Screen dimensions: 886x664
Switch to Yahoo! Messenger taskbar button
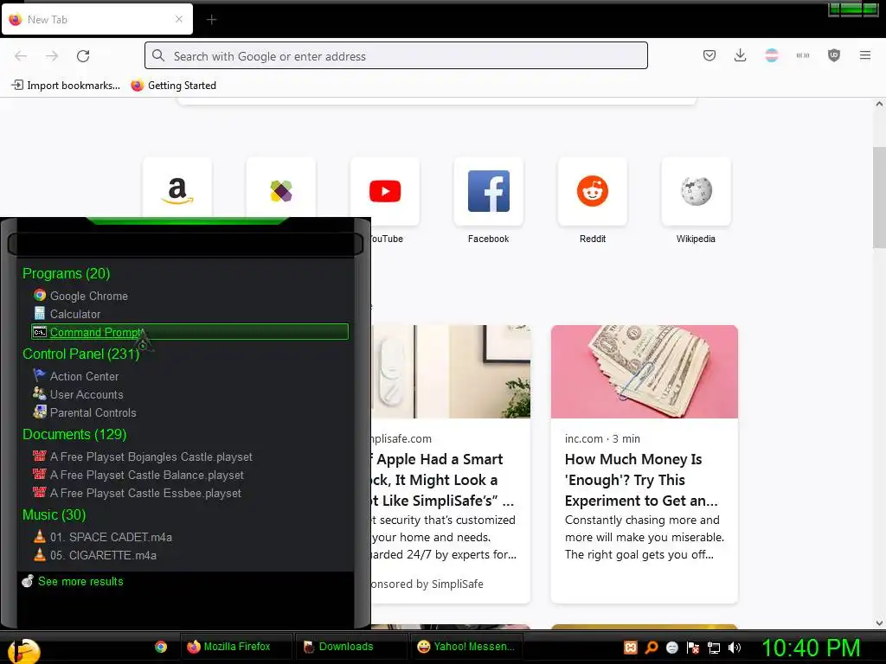466,647
